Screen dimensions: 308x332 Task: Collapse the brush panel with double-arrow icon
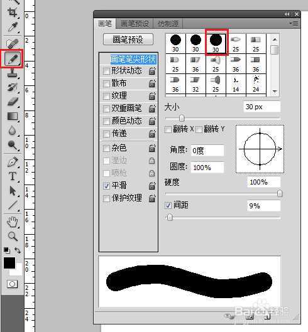(287, 14)
